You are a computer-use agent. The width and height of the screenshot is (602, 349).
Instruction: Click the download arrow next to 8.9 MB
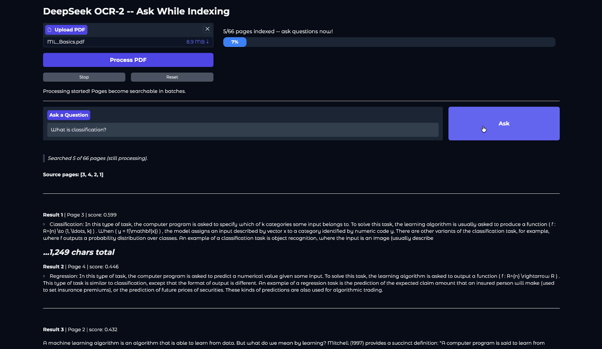pos(208,42)
